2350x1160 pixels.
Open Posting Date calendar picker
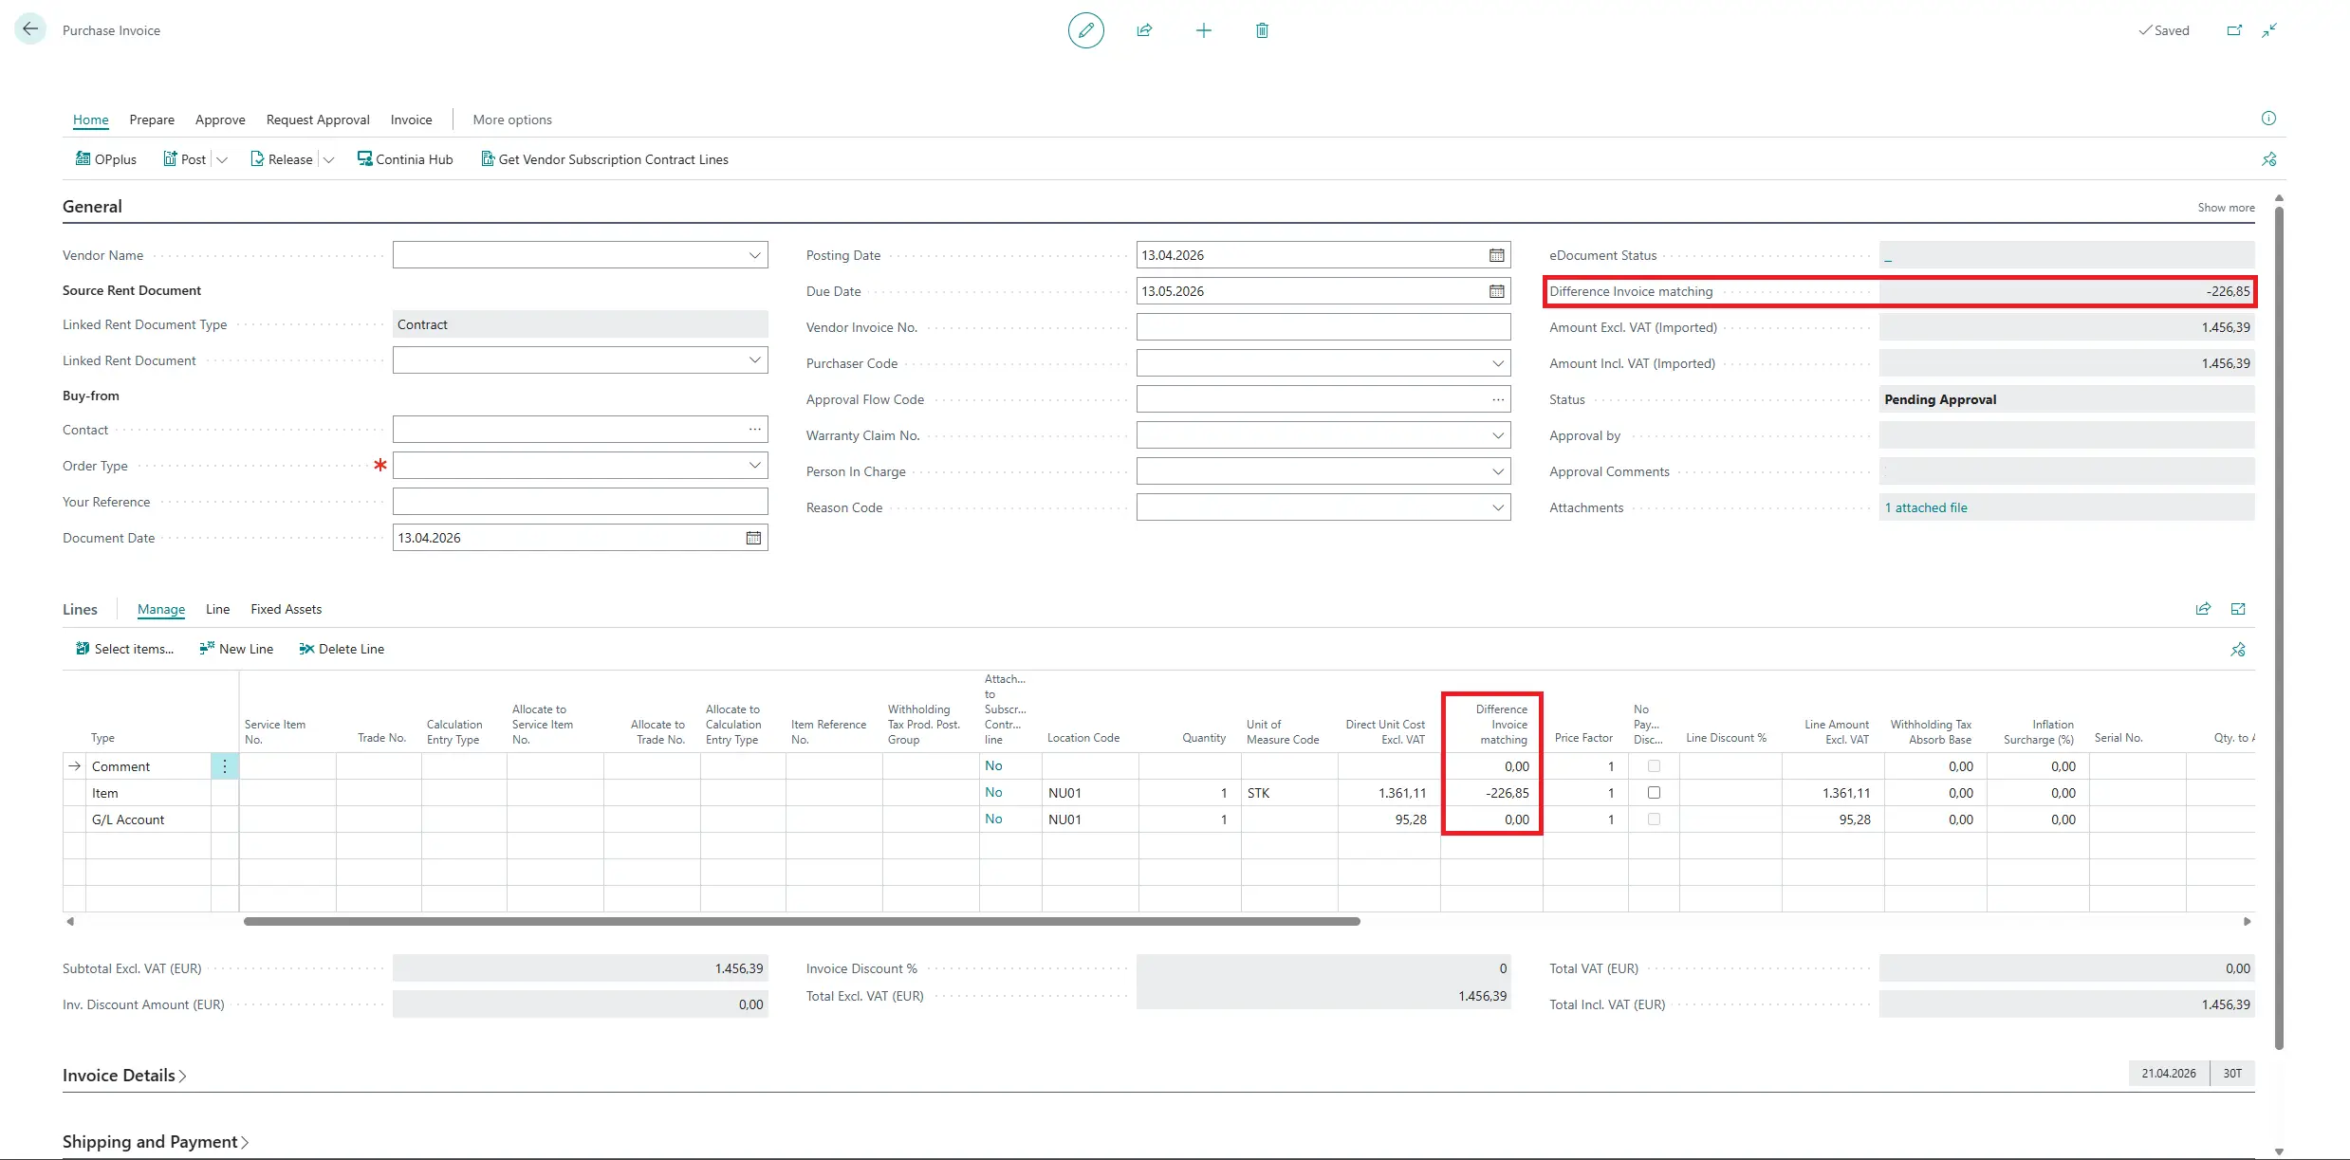1496,255
